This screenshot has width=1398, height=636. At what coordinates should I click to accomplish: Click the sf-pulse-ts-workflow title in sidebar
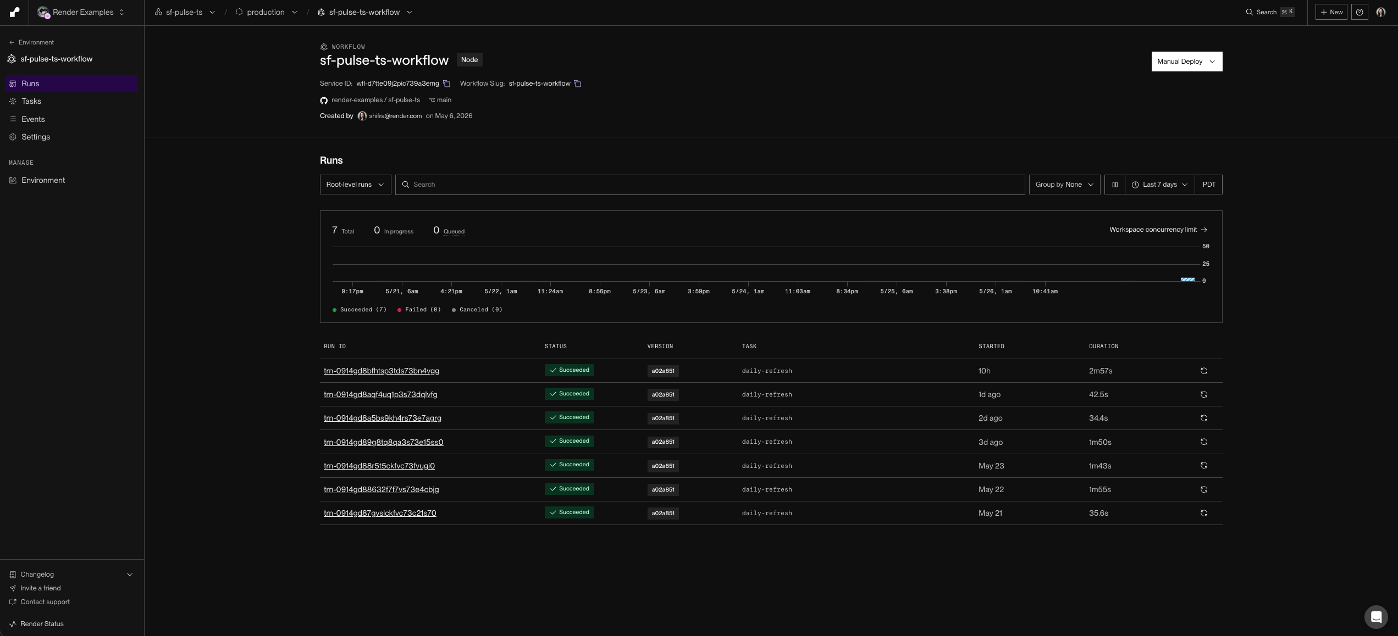[x=57, y=59]
